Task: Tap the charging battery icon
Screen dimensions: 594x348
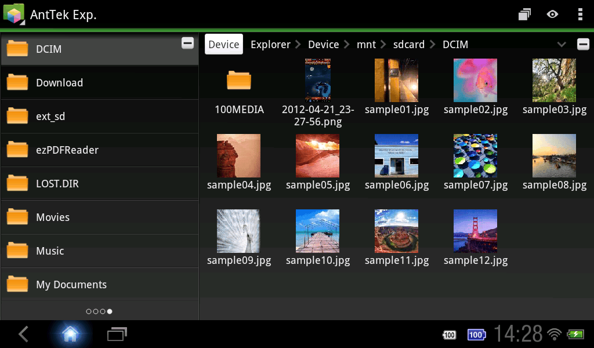Action: click(x=576, y=334)
